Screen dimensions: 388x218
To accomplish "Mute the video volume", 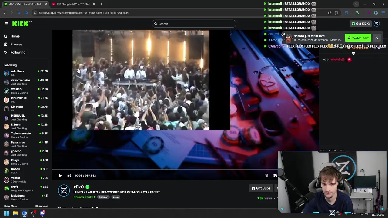I will click(69, 176).
